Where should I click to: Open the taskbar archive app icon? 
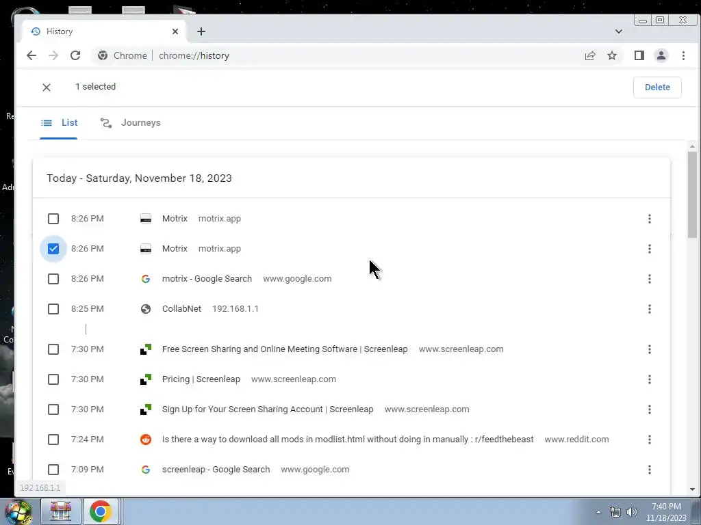tap(61, 511)
